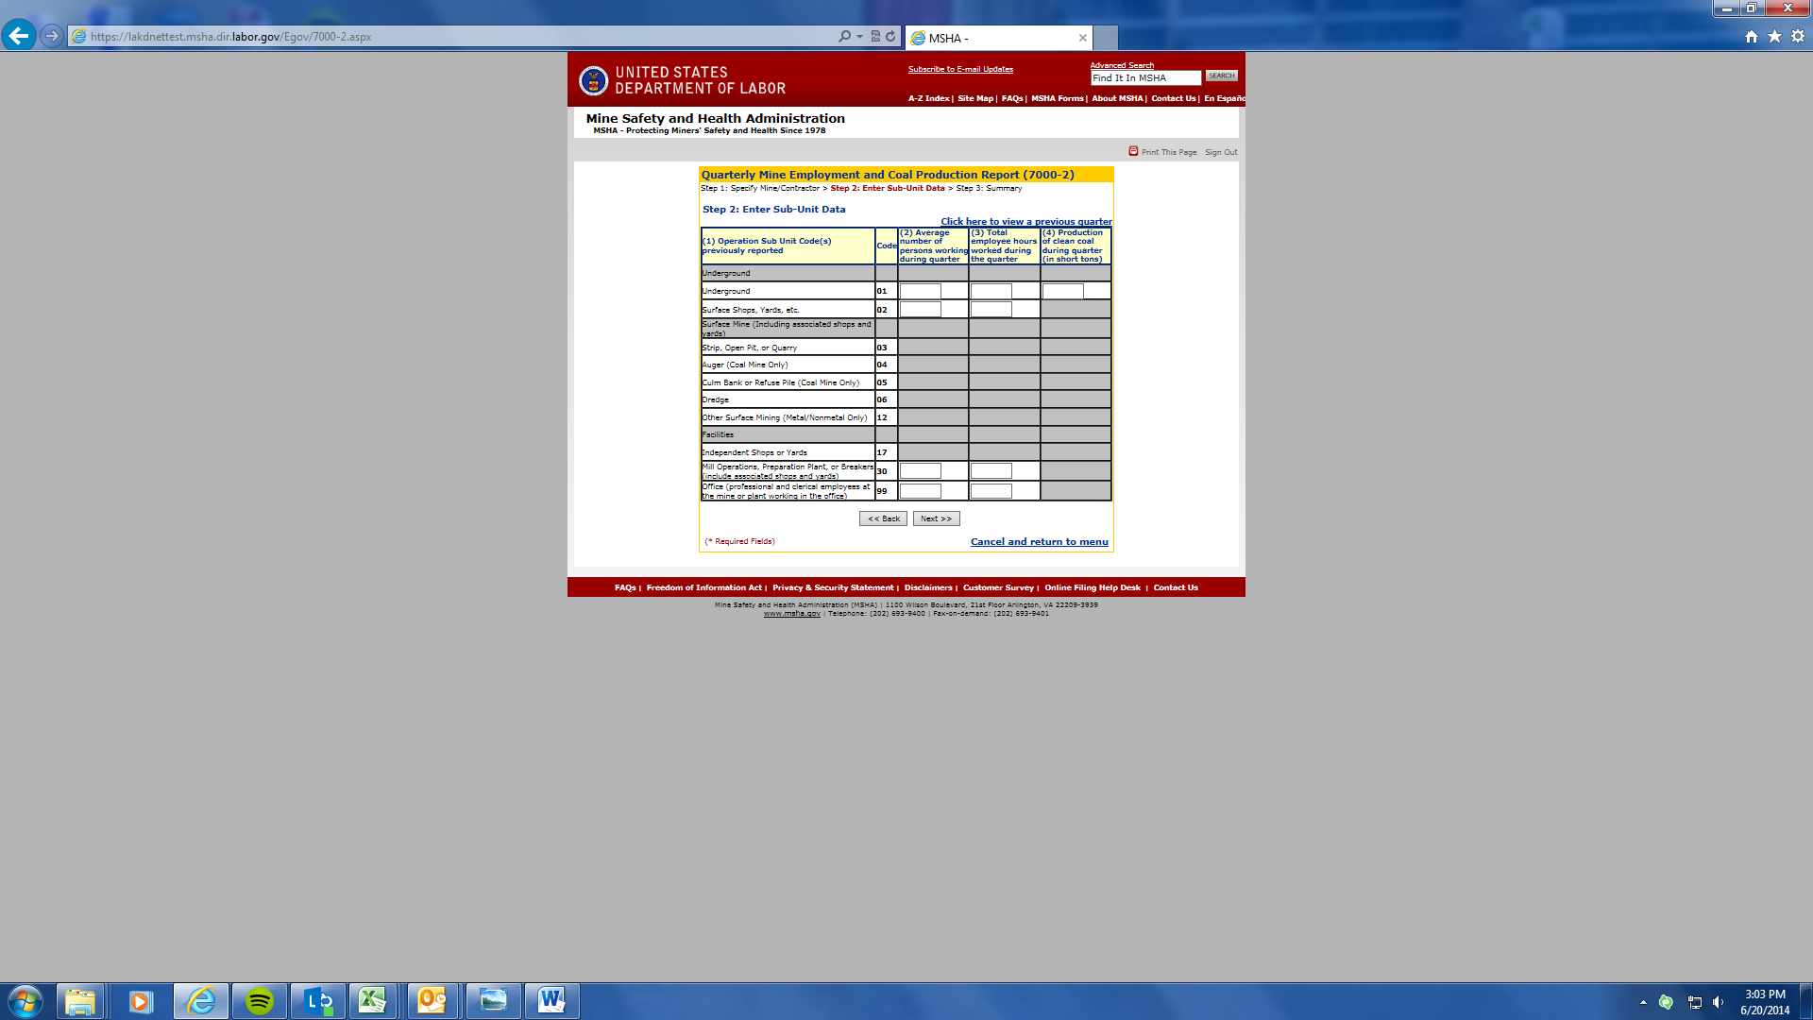
Task: Open the Favorites star icon
Action: point(1774,37)
